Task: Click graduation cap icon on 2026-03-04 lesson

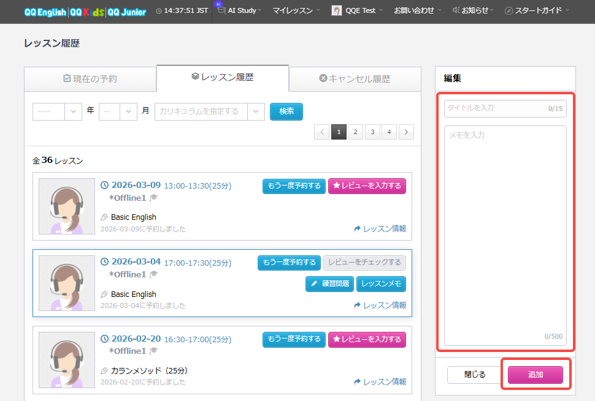Action: [x=153, y=274]
